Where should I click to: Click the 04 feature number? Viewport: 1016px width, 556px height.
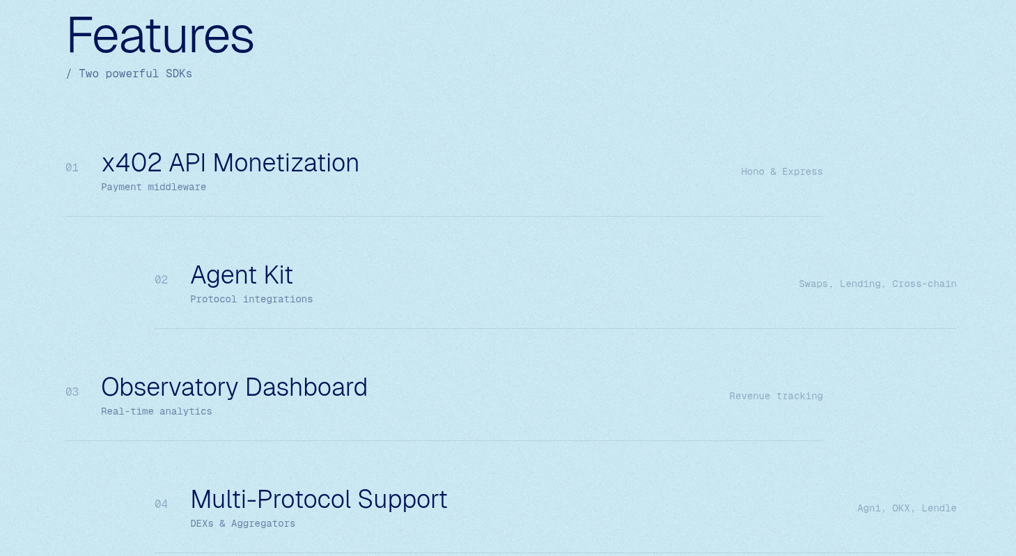tap(161, 504)
